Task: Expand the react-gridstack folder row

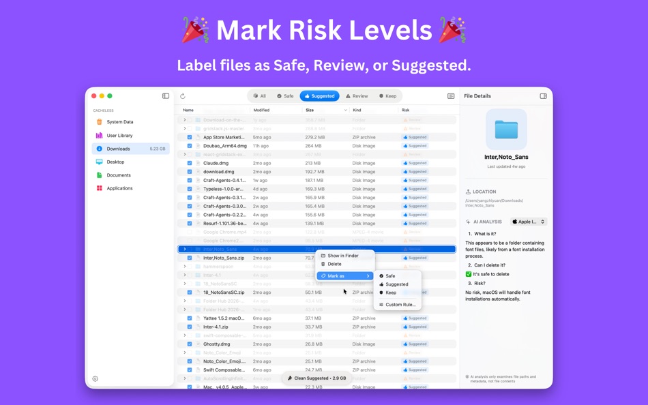Action: (x=184, y=155)
